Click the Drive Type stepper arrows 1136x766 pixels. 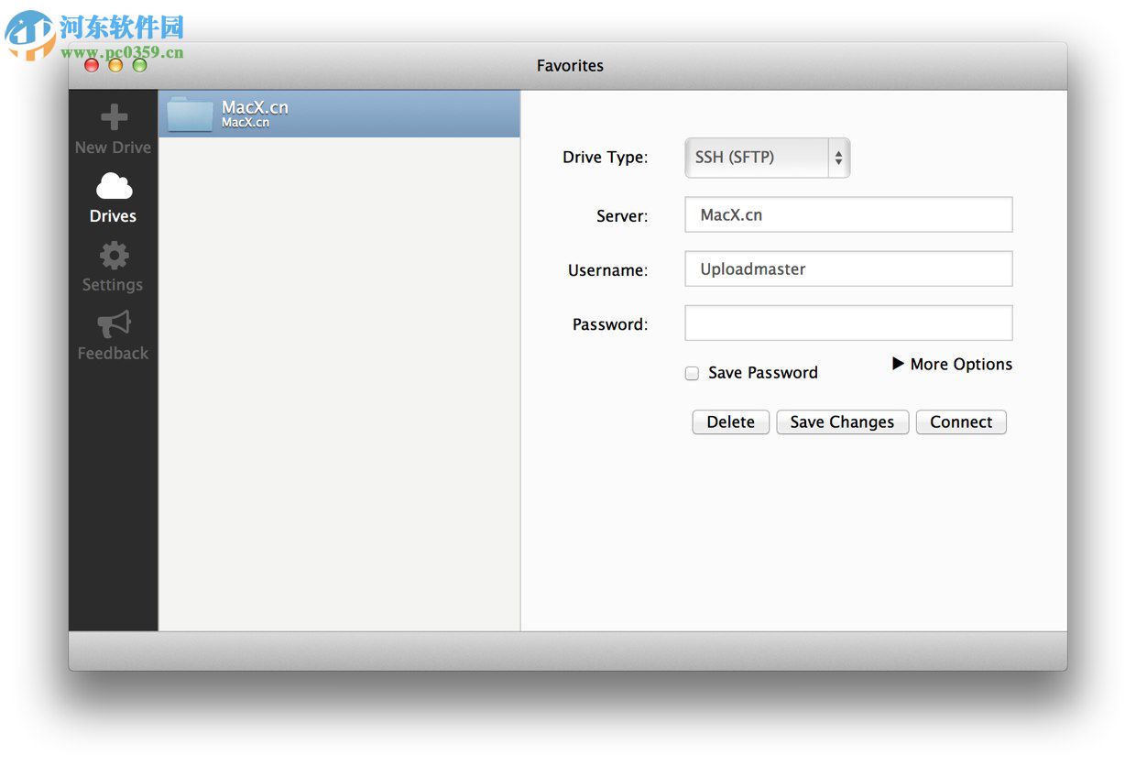tap(837, 158)
